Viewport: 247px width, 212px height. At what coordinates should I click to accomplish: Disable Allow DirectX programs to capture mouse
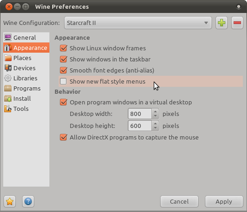[x=64, y=137]
